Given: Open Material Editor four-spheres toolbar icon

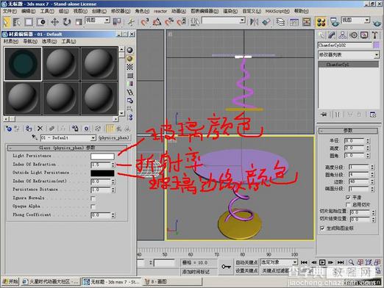Looking at the screenshot, I should point(321,22).
